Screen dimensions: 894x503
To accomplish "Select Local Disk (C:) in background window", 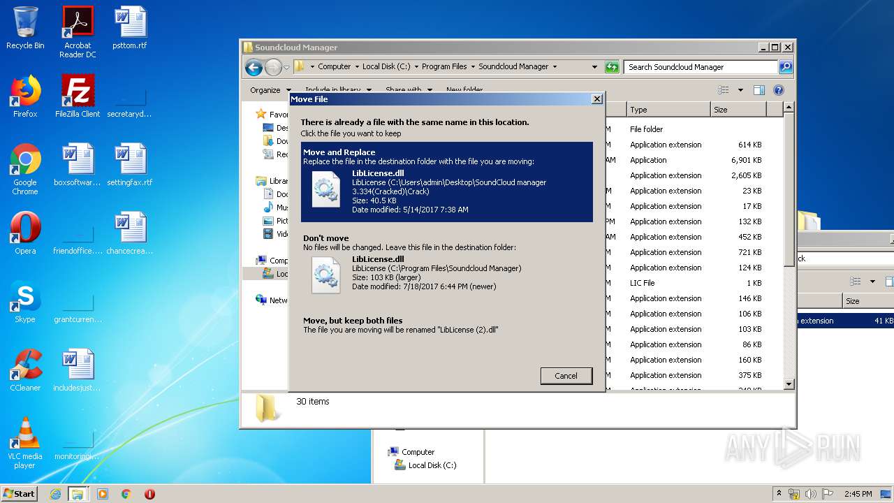I will pos(425,465).
